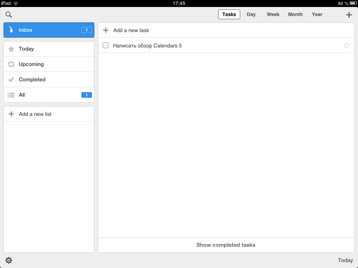The image size is (358, 268).
Task: Tap the plus icon in top-right corner
Action: tap(349, 15)
